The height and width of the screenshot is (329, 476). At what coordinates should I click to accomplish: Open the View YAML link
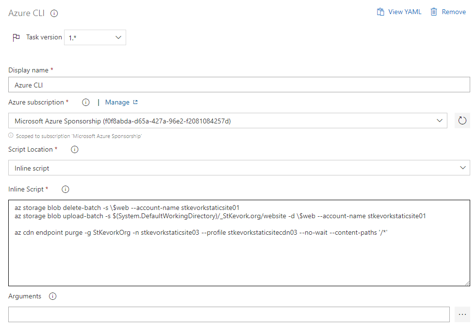pos(405,12)
